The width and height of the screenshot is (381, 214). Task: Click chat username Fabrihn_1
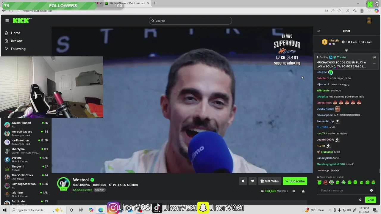point(323,78)
